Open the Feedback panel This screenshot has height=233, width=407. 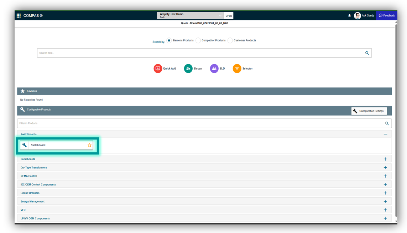[x=386, y=16]
